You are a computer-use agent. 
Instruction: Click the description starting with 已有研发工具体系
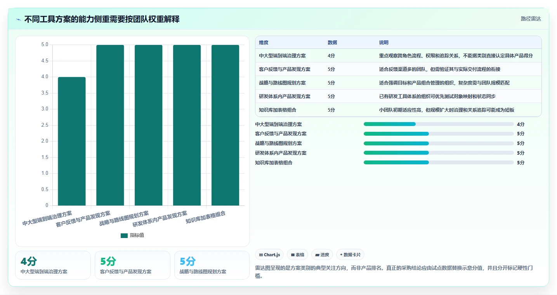point(437,97)
